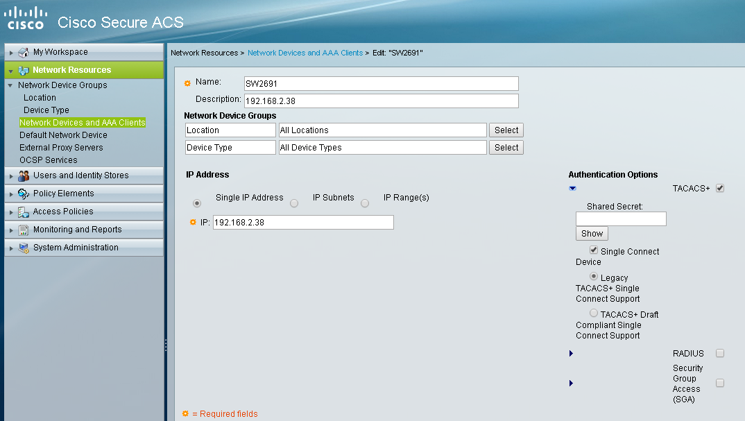Expand Users and Identity Stores arrow
The height and width of the screenshot is (421, 745).
(11, 176)
